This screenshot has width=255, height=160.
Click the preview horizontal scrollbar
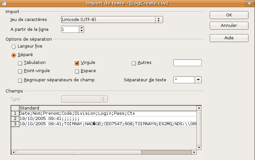(104, 152)
